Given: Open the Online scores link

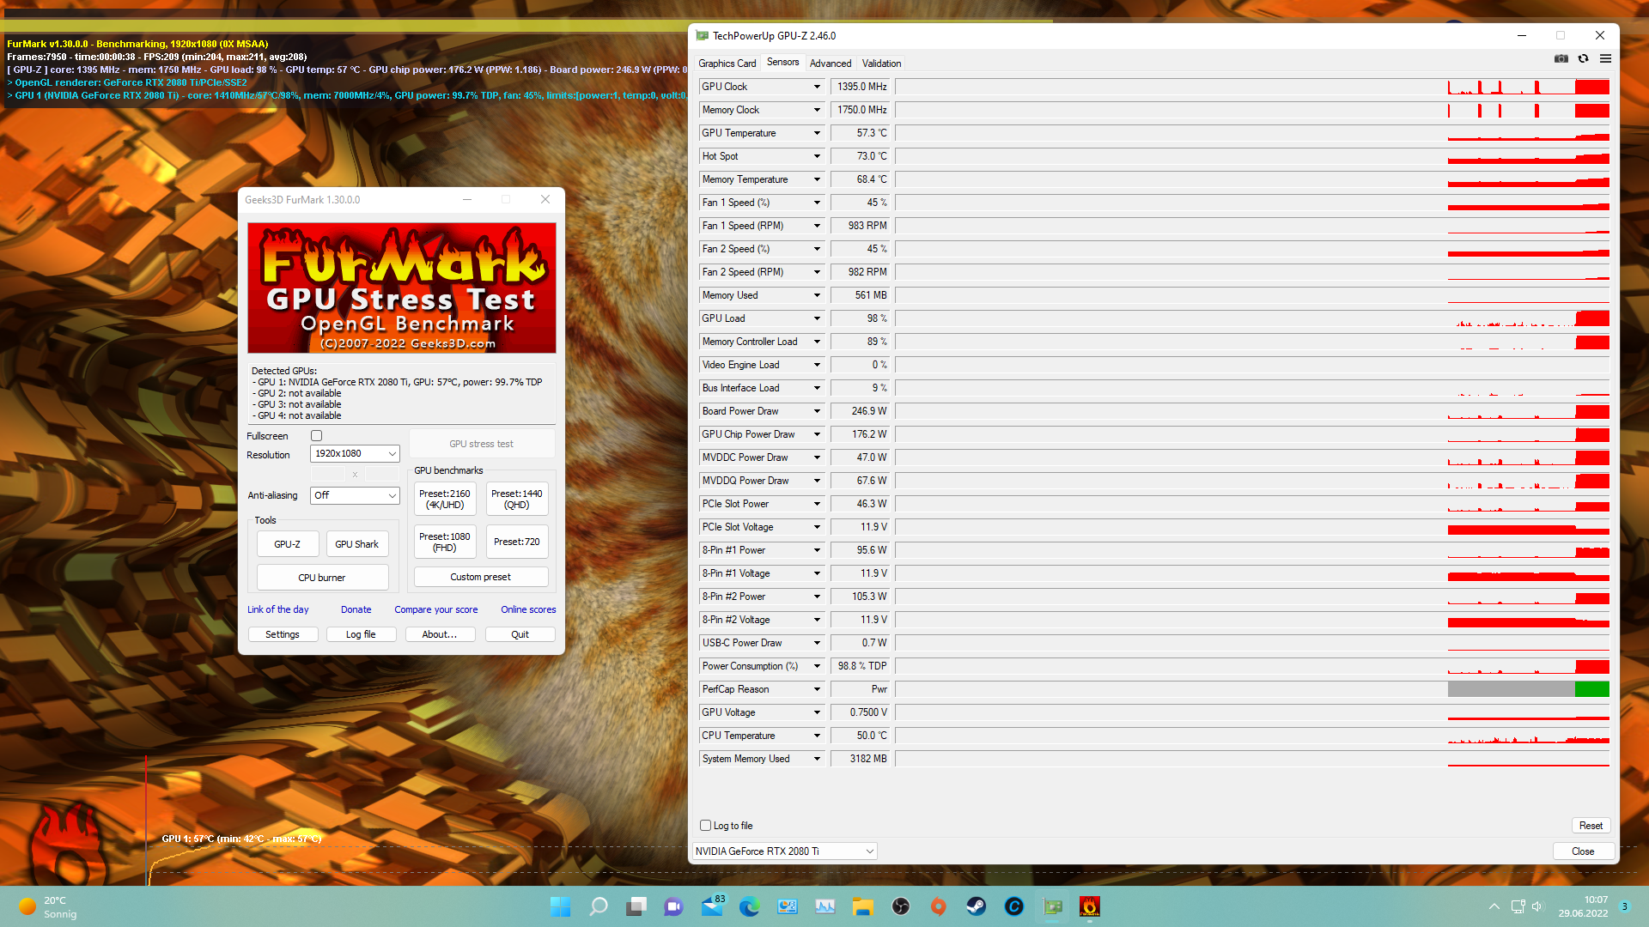Looking at the screenshot, I should tap(528, 609).
